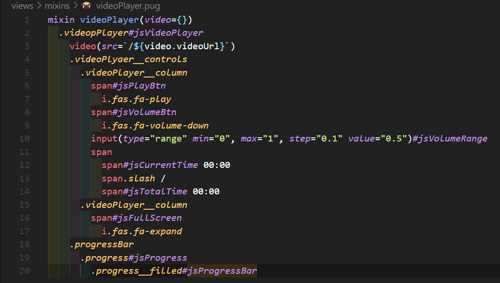Click '.videoPlyaer__controls' class on line 4
Screen dimensions: 500x283
click(x=129, y=59)
